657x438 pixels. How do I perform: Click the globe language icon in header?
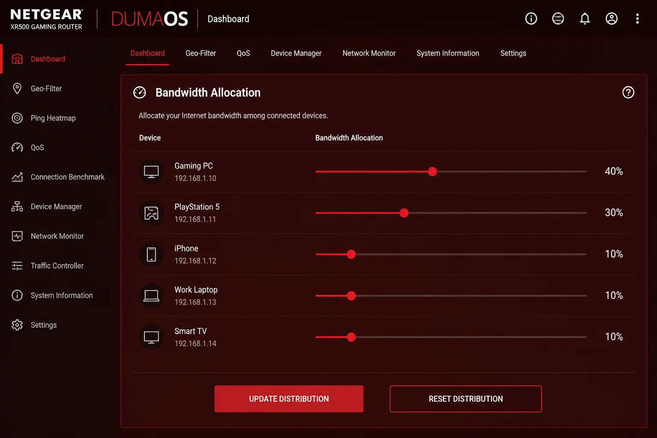pyautogui.click(x=558, y=18)
